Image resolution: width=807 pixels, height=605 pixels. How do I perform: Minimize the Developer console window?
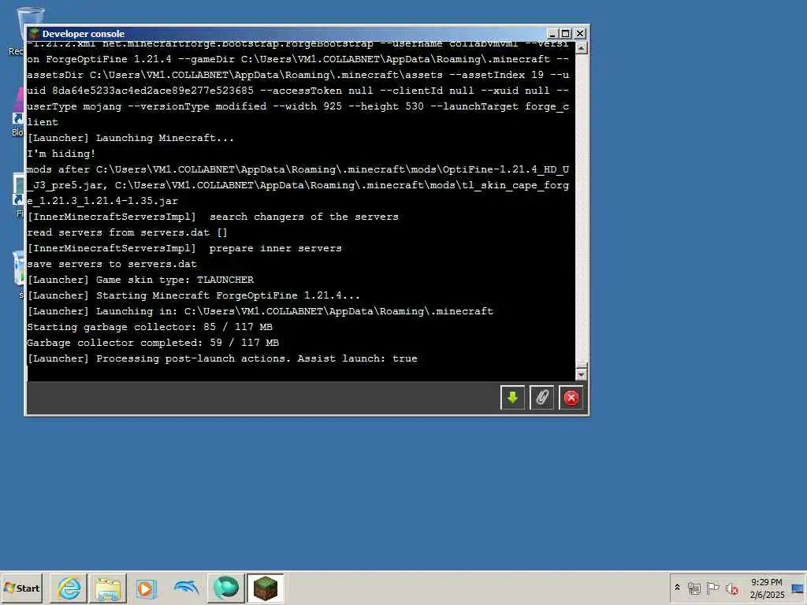pyautogui.click(x=552, y=33)
